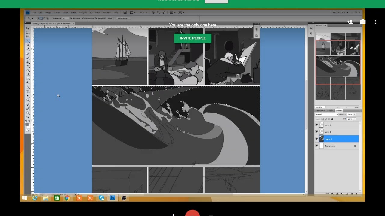The height and width of the screenshot is (216, 385).
Task: Uncheck the Contiguous option
Action: point(83,19)
